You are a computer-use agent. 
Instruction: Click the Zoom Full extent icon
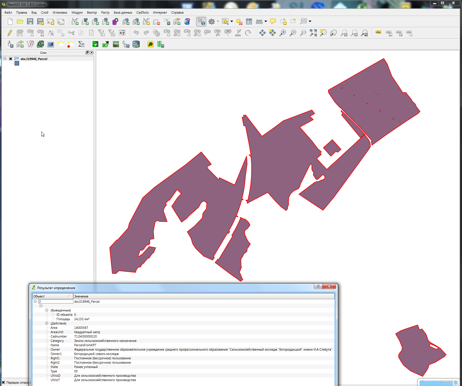313,33
